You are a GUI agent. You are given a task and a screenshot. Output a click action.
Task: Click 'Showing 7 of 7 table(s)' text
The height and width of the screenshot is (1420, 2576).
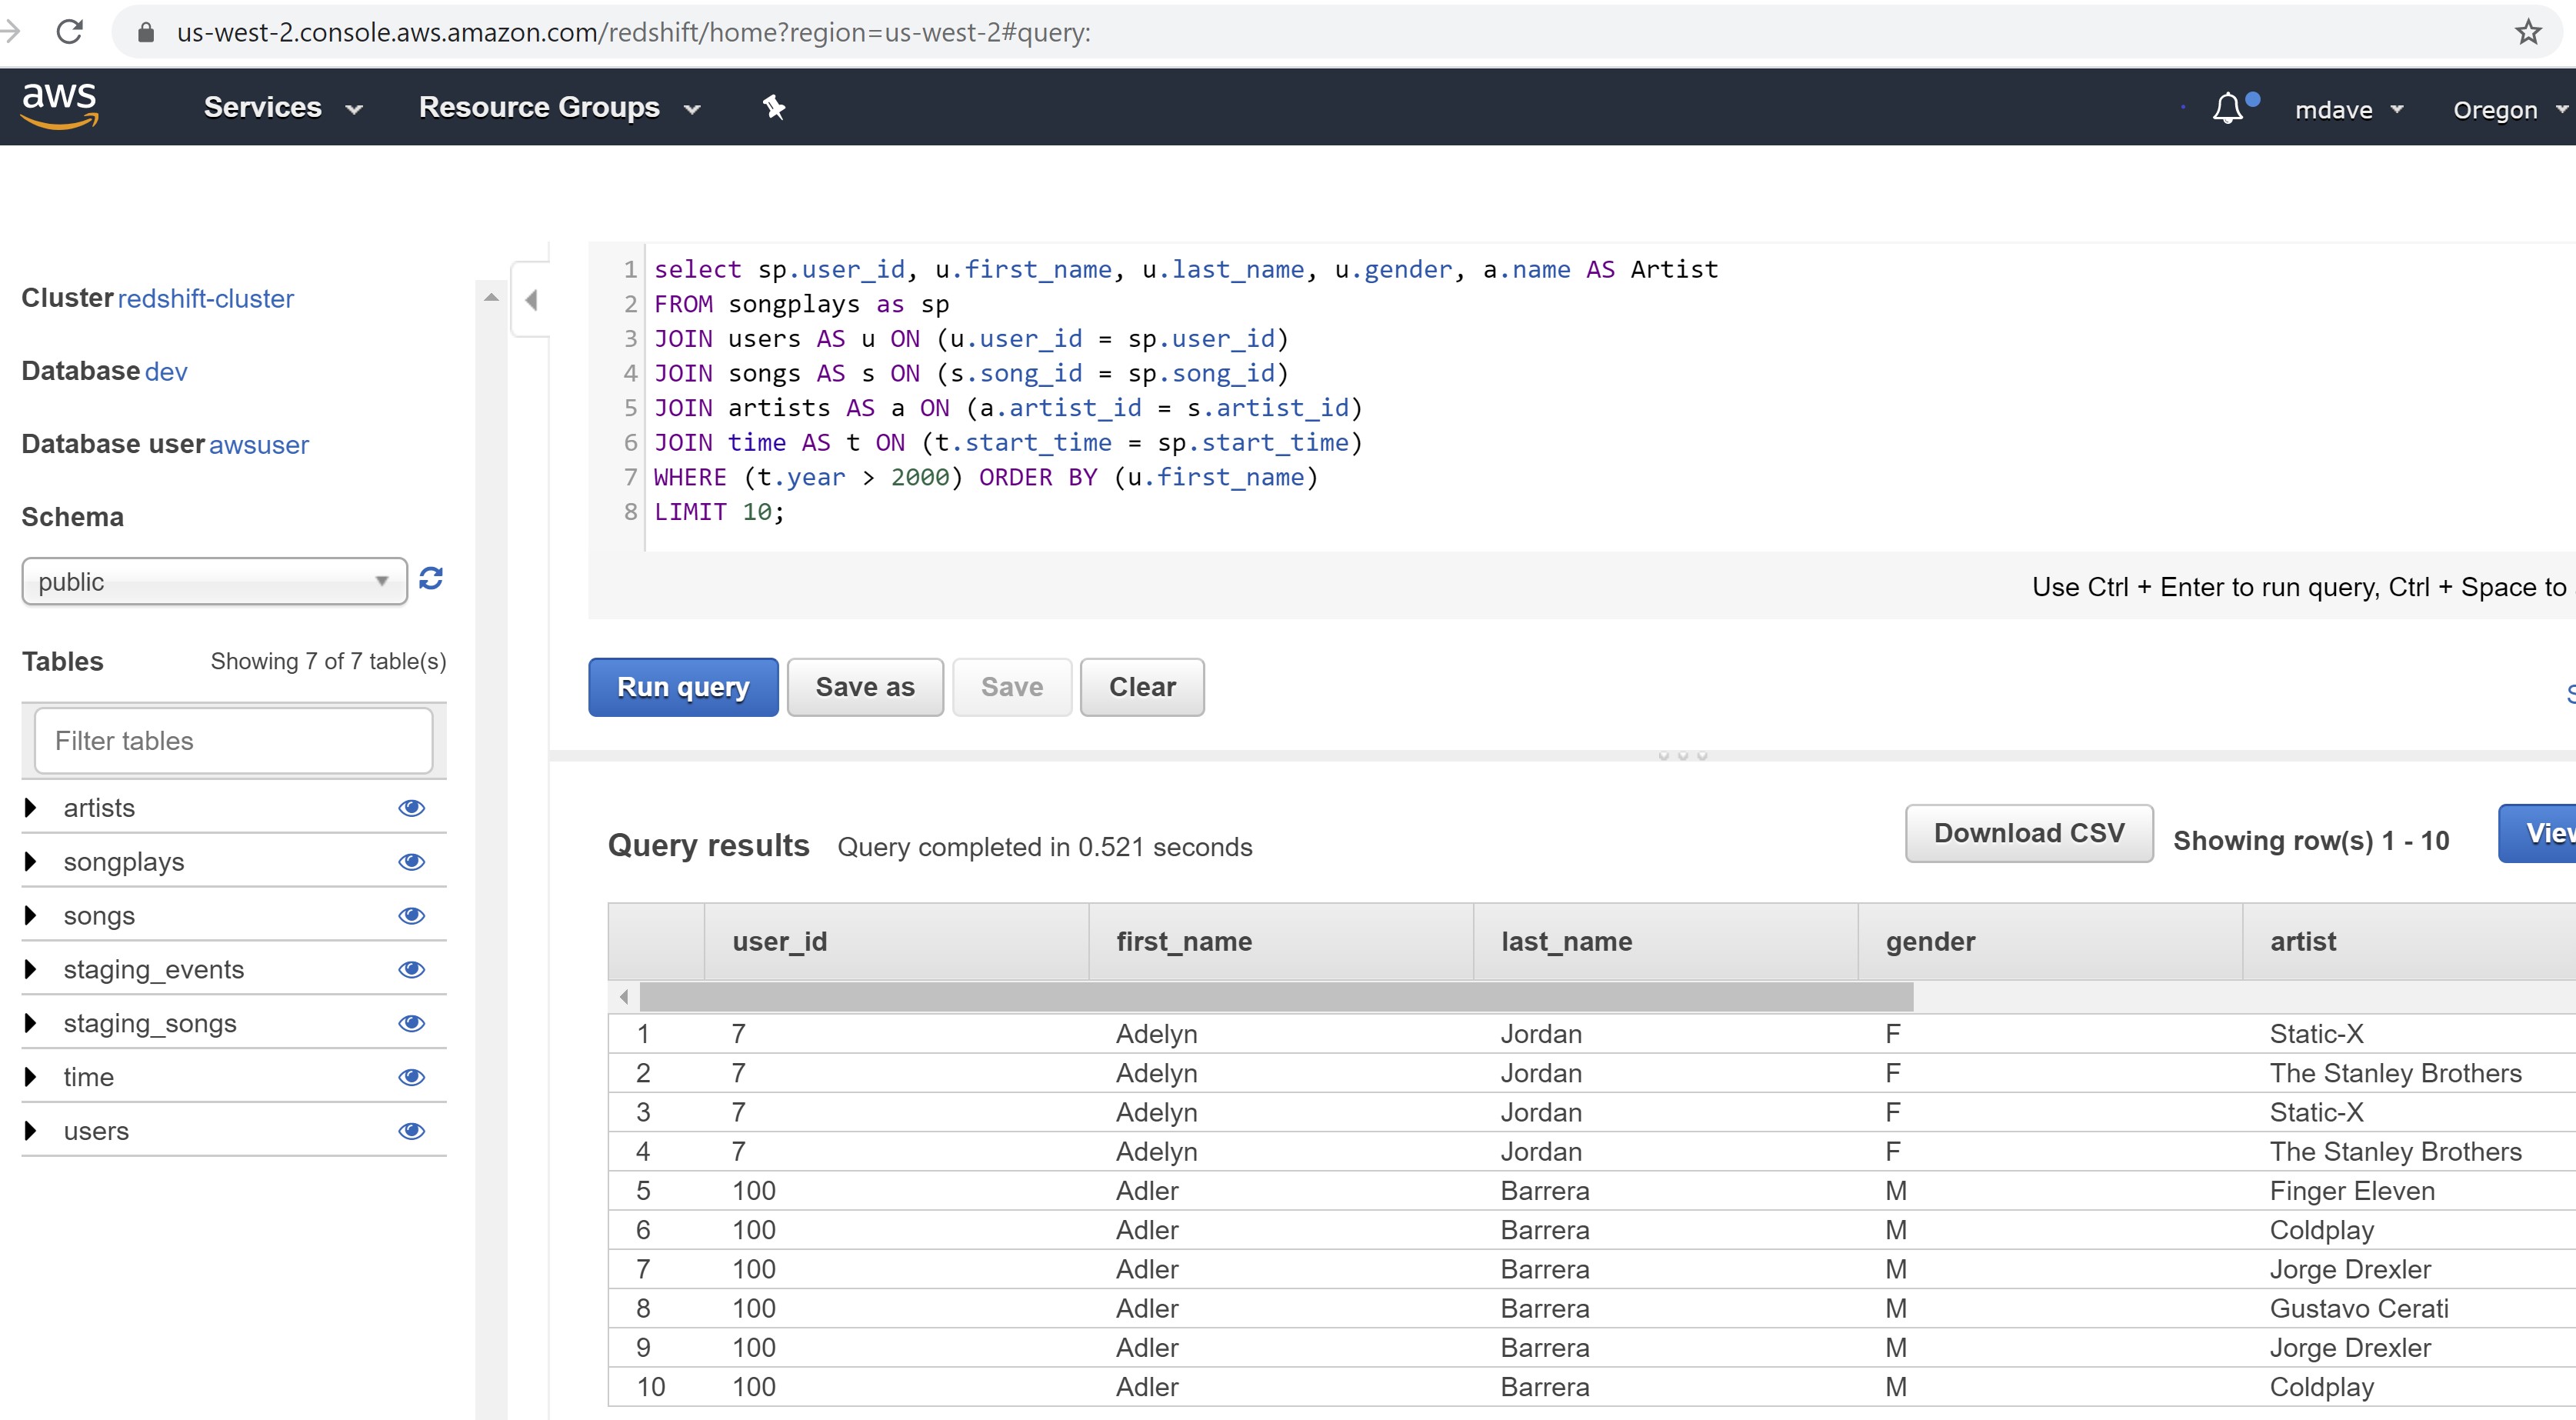pos(328,661)
